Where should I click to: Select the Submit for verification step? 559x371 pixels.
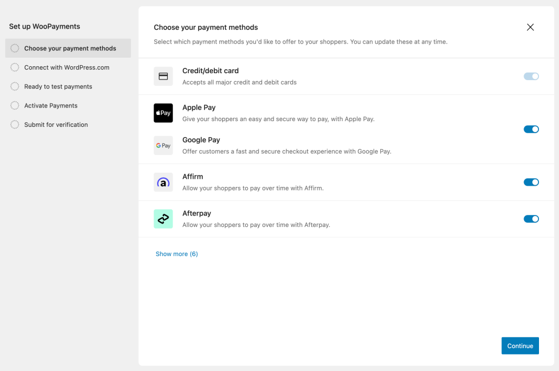point(56,125)
